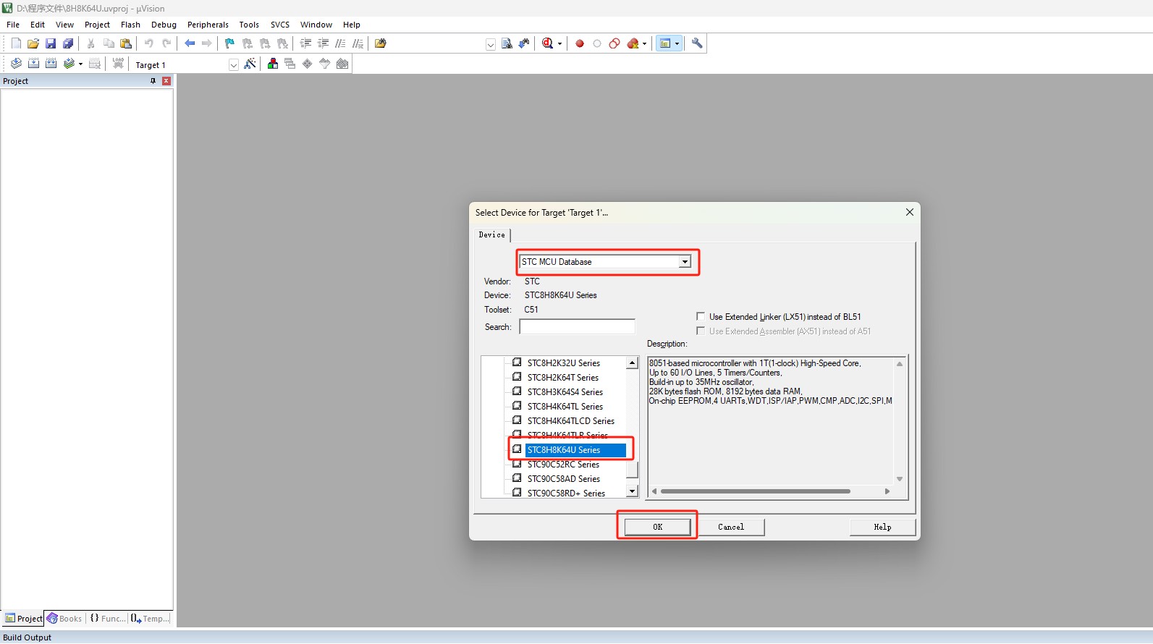Navigate forwards with right arrow icon
The height and width of the screenshot is (644, 1153).
coord(207,43)
